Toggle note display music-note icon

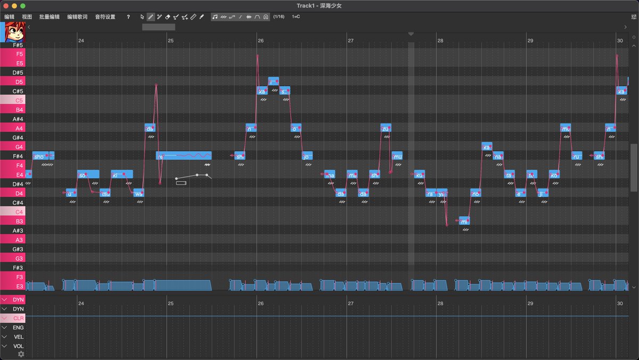click(215, 17)
